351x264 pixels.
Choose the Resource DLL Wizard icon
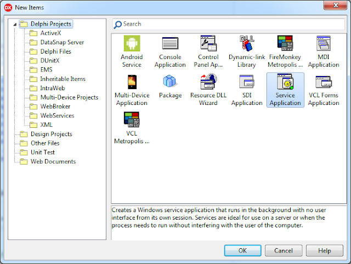coord(208,81)
